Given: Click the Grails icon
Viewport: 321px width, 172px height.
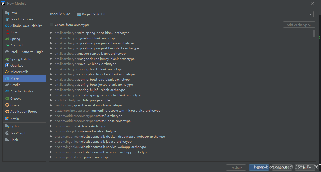Looking at the screenshot, I should 7,105.
